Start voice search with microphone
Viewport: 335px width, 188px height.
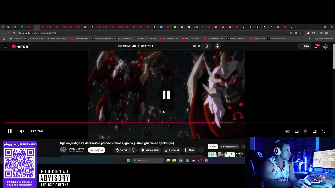[x=217, y=46]
